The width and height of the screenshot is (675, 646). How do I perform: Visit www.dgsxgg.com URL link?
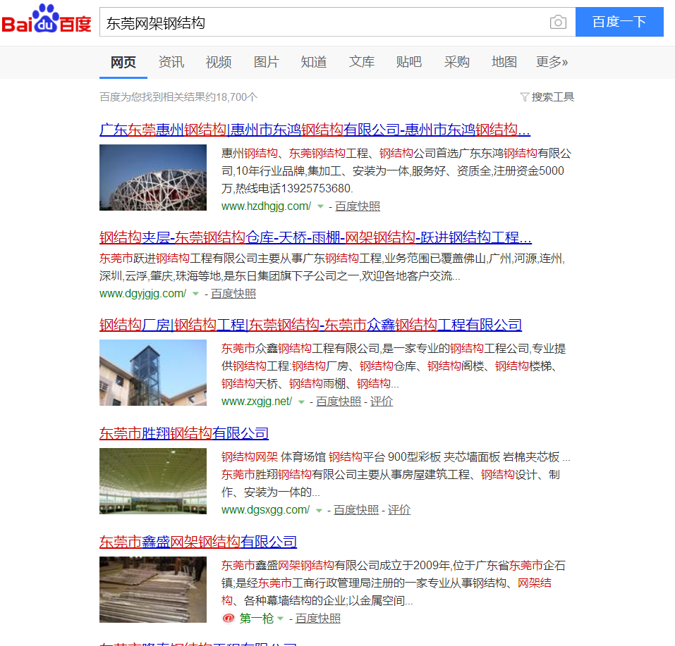[266, 510]
